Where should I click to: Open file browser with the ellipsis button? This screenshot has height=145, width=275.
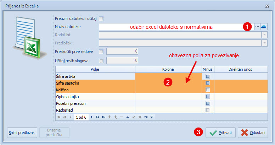click(257, 27)
